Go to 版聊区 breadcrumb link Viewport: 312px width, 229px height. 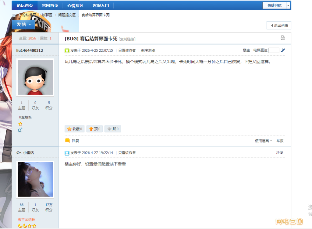click(x=47, y=15)
